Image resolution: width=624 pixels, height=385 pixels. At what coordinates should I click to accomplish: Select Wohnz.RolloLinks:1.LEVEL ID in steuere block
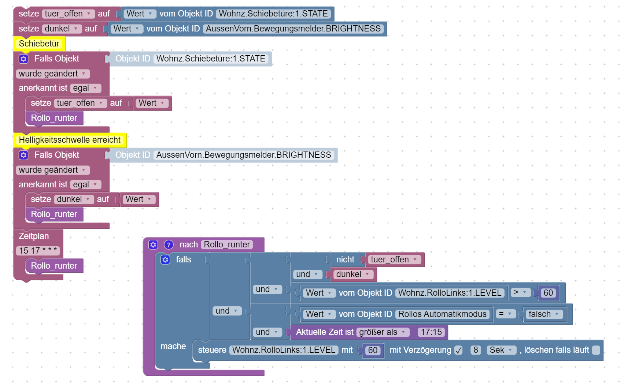click(284, 350)
